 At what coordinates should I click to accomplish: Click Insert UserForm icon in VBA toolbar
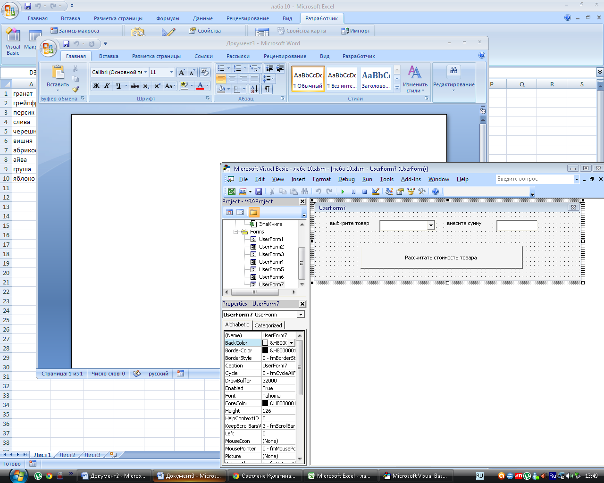(x=243, y=192)
